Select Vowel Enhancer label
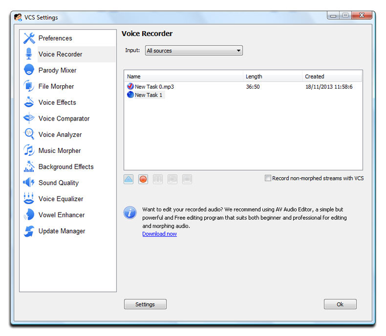The width and height of the screenshot is (386, 336). [x=62, y=215]
